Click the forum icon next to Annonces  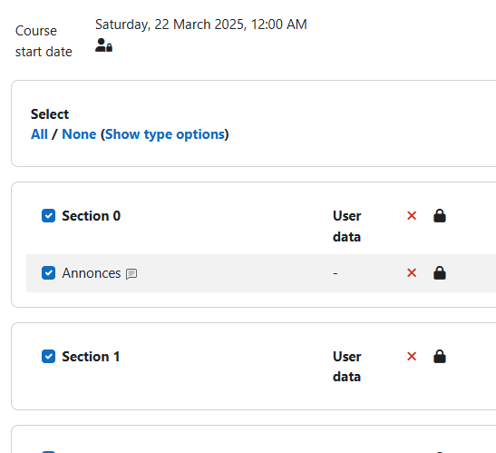(x=131, y=273)
